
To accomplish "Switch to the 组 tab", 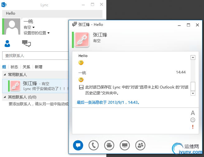I will point(4,67).
